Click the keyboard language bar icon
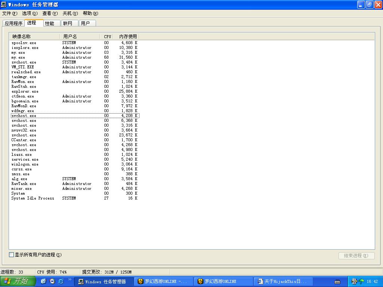This screenshot has width=383, height=287. click(x=337, y=282)
